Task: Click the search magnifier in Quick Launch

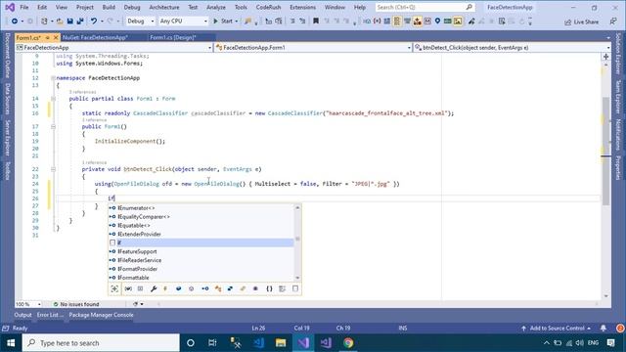Action: coord(469,7)
